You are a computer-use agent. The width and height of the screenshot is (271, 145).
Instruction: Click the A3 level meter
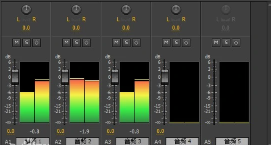pos(134,93)
